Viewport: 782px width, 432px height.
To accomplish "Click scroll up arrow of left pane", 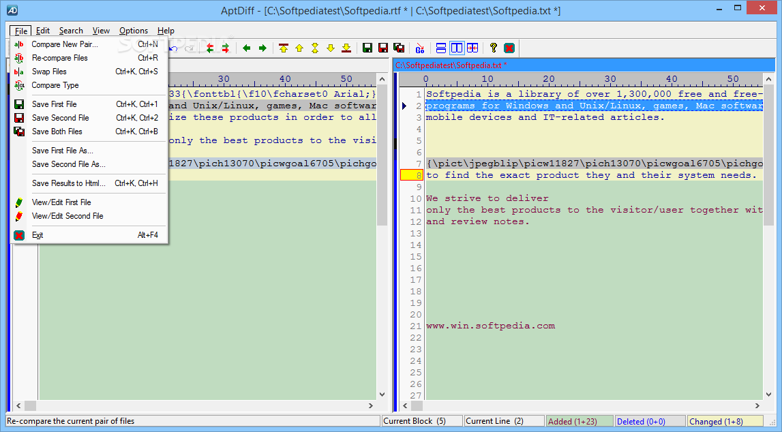I will tap(382, 79).
